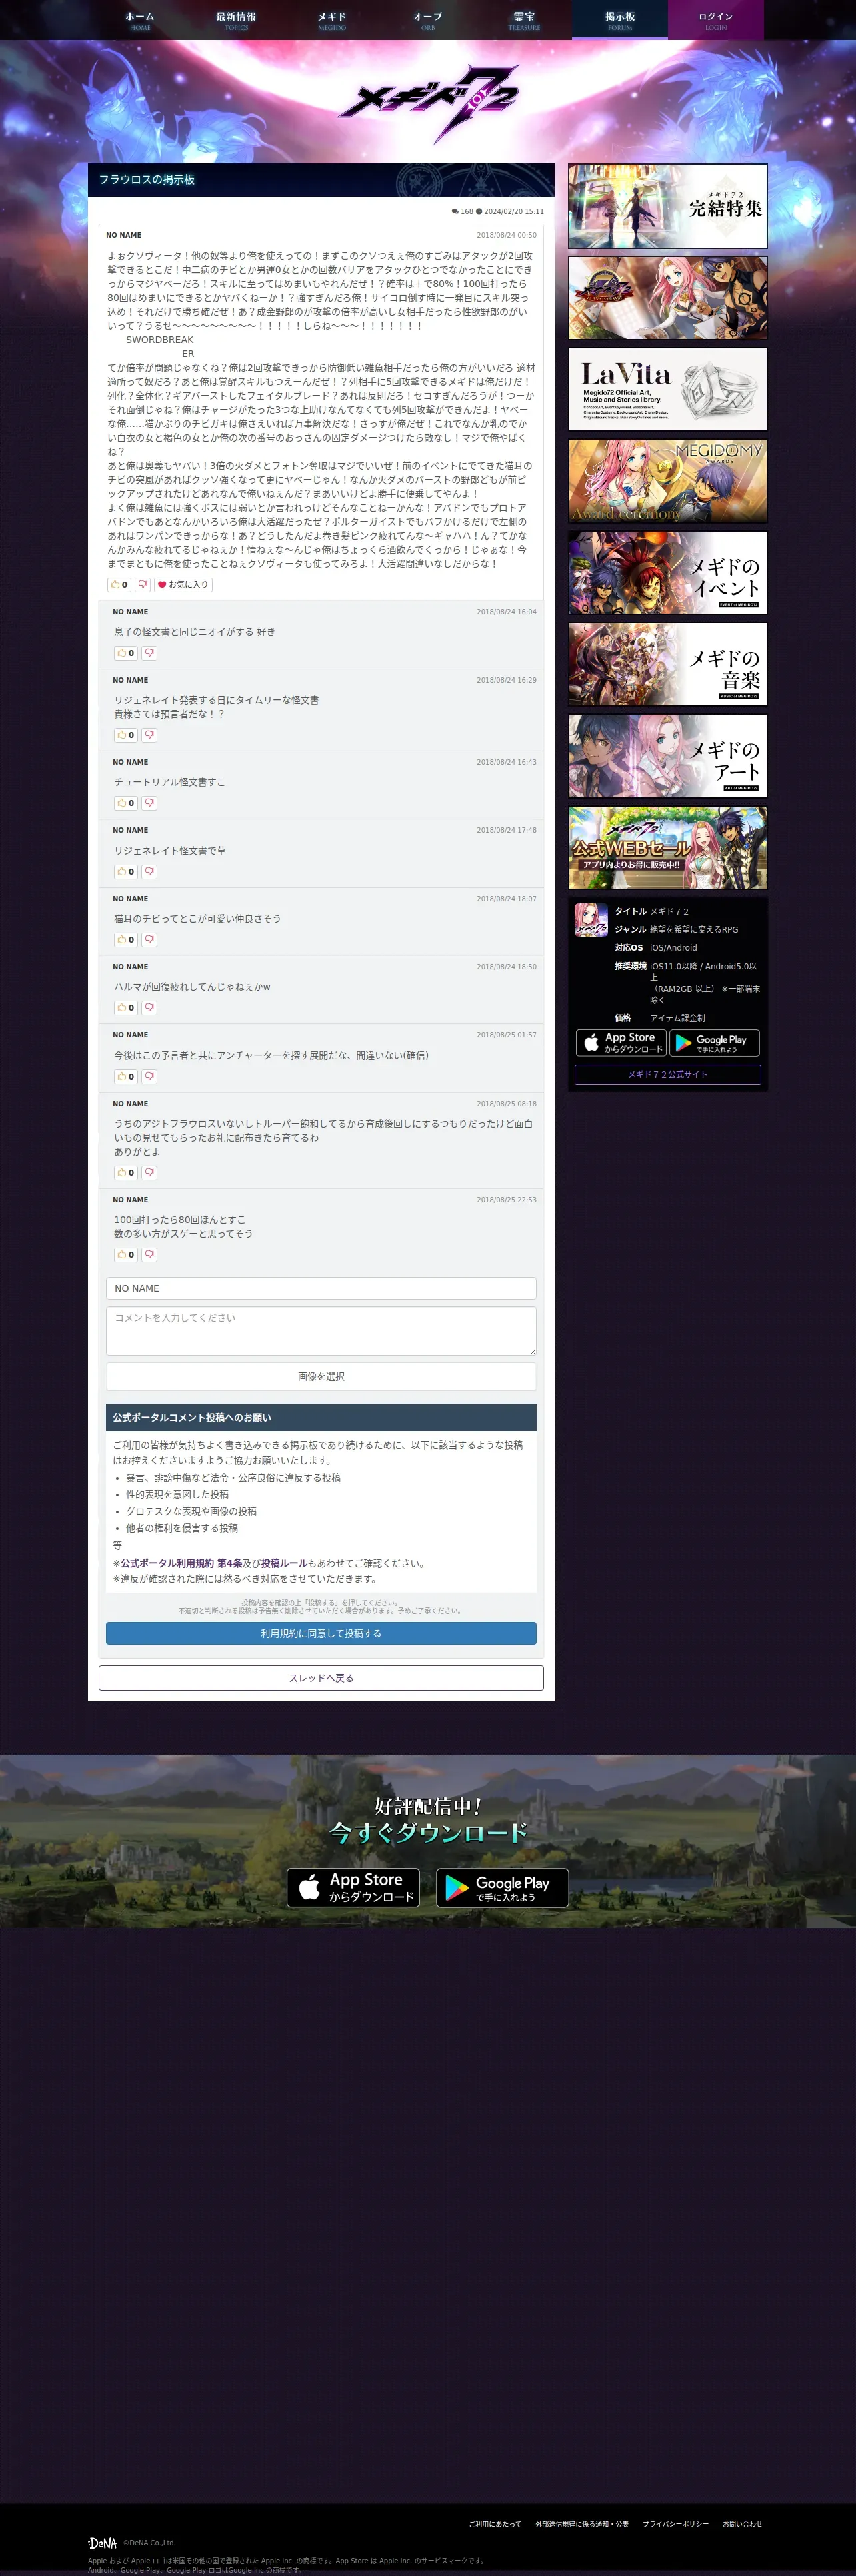Click スレッドへ戻る back button
Screen dimensions: 856x2576
point(321,1678)
